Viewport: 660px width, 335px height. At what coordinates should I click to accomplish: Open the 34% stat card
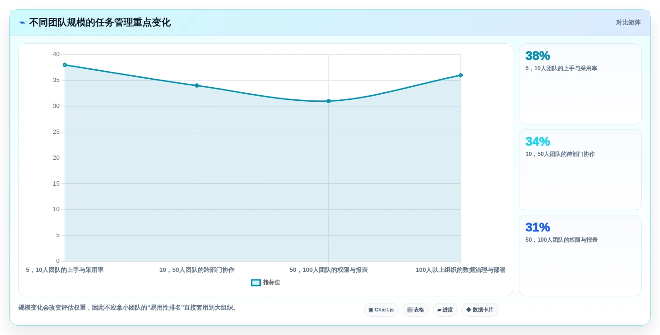(x=580, y=170)
